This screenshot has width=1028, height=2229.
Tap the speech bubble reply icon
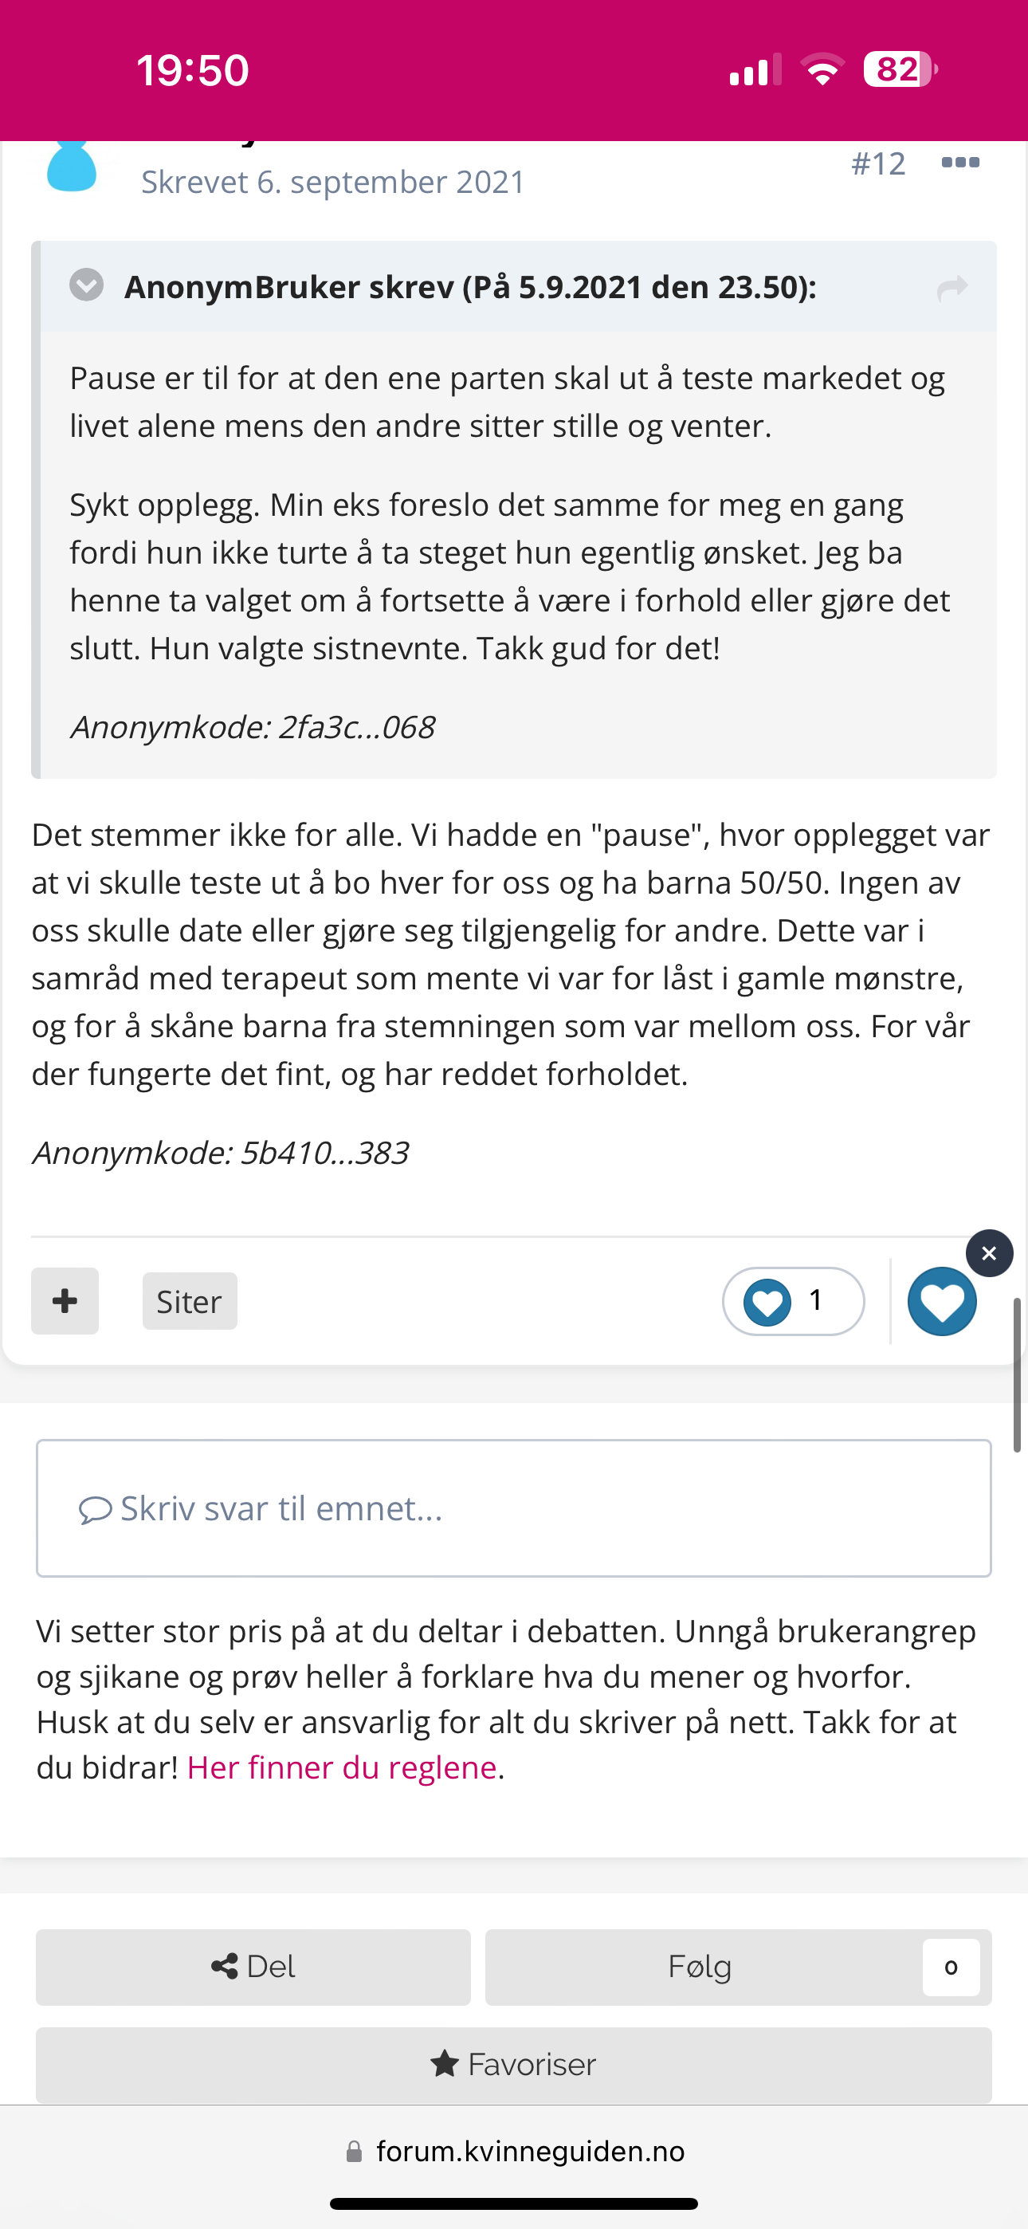tap(95, 1510)
